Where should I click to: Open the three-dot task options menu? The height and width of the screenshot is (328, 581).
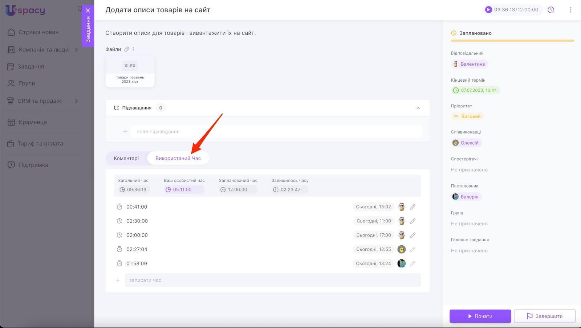pos(570,10)
